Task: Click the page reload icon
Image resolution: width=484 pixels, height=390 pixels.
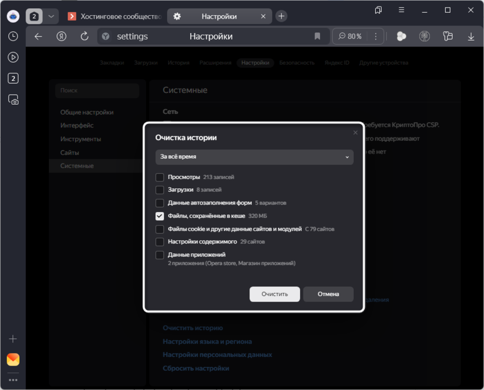Action: pos(84,37)
